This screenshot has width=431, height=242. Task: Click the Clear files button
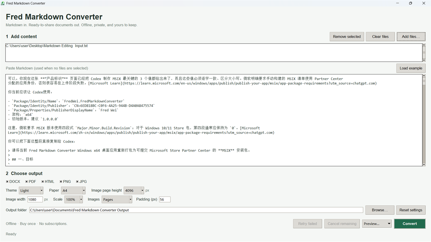click(x=380, y=37)
